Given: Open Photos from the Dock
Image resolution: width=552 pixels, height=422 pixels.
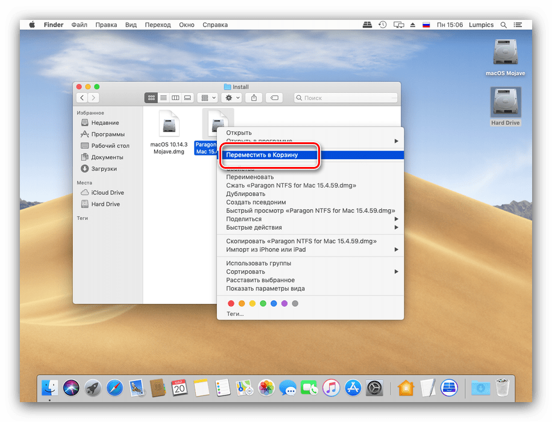Looking at the screenshot, I should coord(266,388).
